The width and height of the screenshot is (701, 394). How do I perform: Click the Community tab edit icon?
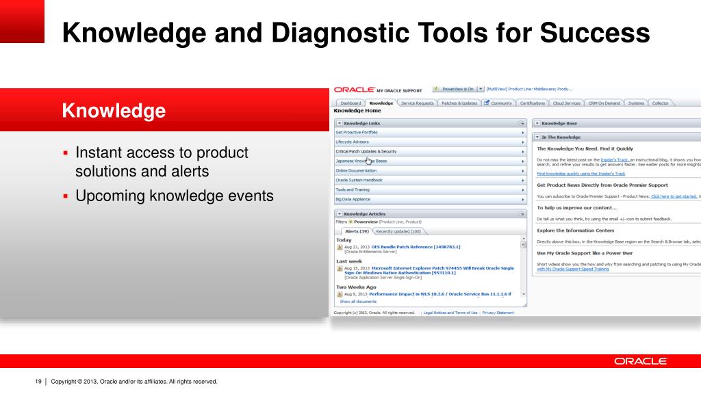coord(487,103)
